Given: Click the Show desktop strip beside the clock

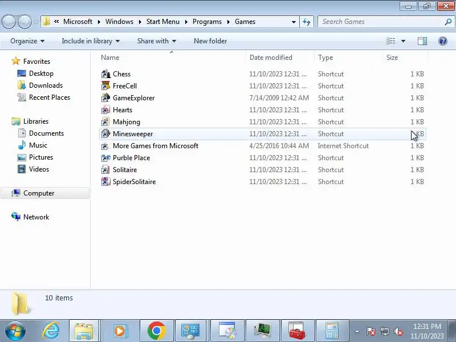Looking at the screenshot, I should 453,331.
